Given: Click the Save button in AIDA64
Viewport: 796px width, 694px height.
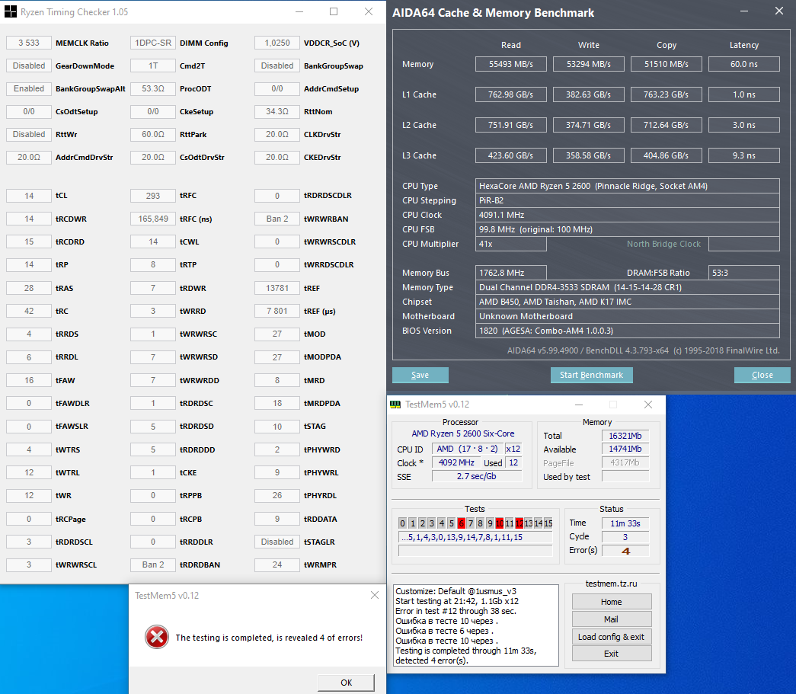Looking at the screenshot, I should [420, 375].
